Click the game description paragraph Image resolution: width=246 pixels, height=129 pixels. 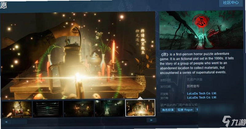[x=197, y=63]
